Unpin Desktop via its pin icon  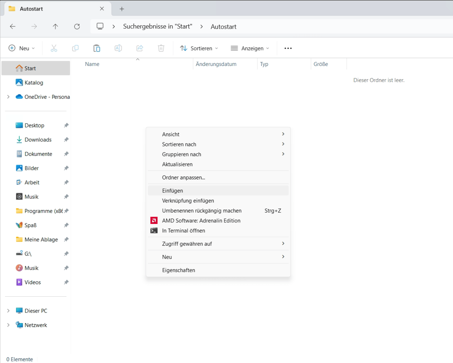(66, 125)
